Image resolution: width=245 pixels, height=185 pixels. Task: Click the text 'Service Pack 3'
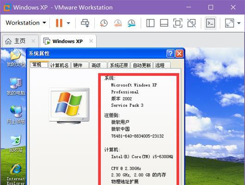127,105
